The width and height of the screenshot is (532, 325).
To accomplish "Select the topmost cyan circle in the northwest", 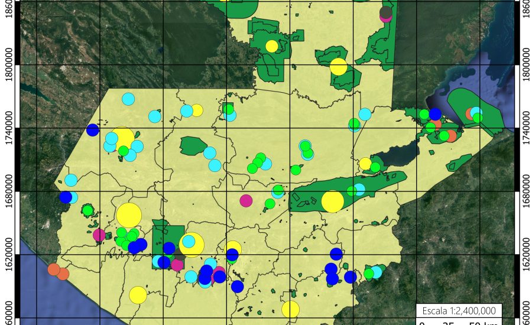I will tap(128, 99).
